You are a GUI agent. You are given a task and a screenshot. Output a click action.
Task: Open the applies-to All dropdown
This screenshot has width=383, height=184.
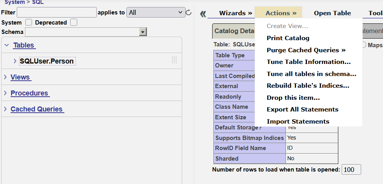156,12
